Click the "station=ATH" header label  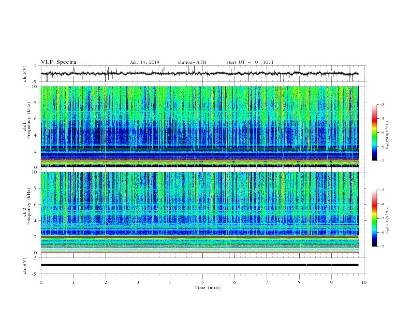[x=192, y=62]
